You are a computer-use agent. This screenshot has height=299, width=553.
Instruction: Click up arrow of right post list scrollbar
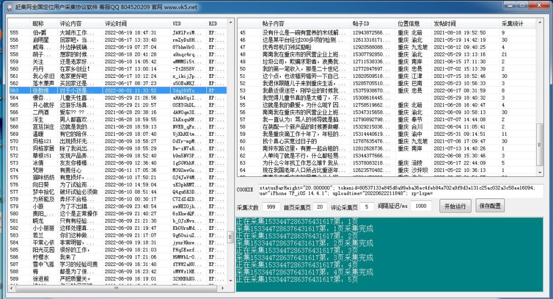pyautogui.click(x=539, y=23)
